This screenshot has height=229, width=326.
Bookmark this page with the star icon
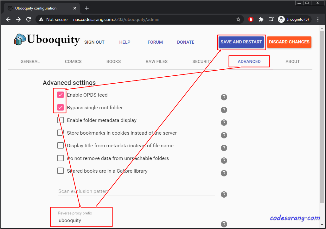[238, 19]
